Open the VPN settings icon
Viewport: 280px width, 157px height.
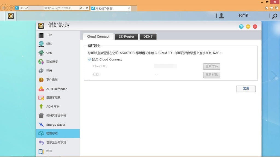(x=41, y=53)
